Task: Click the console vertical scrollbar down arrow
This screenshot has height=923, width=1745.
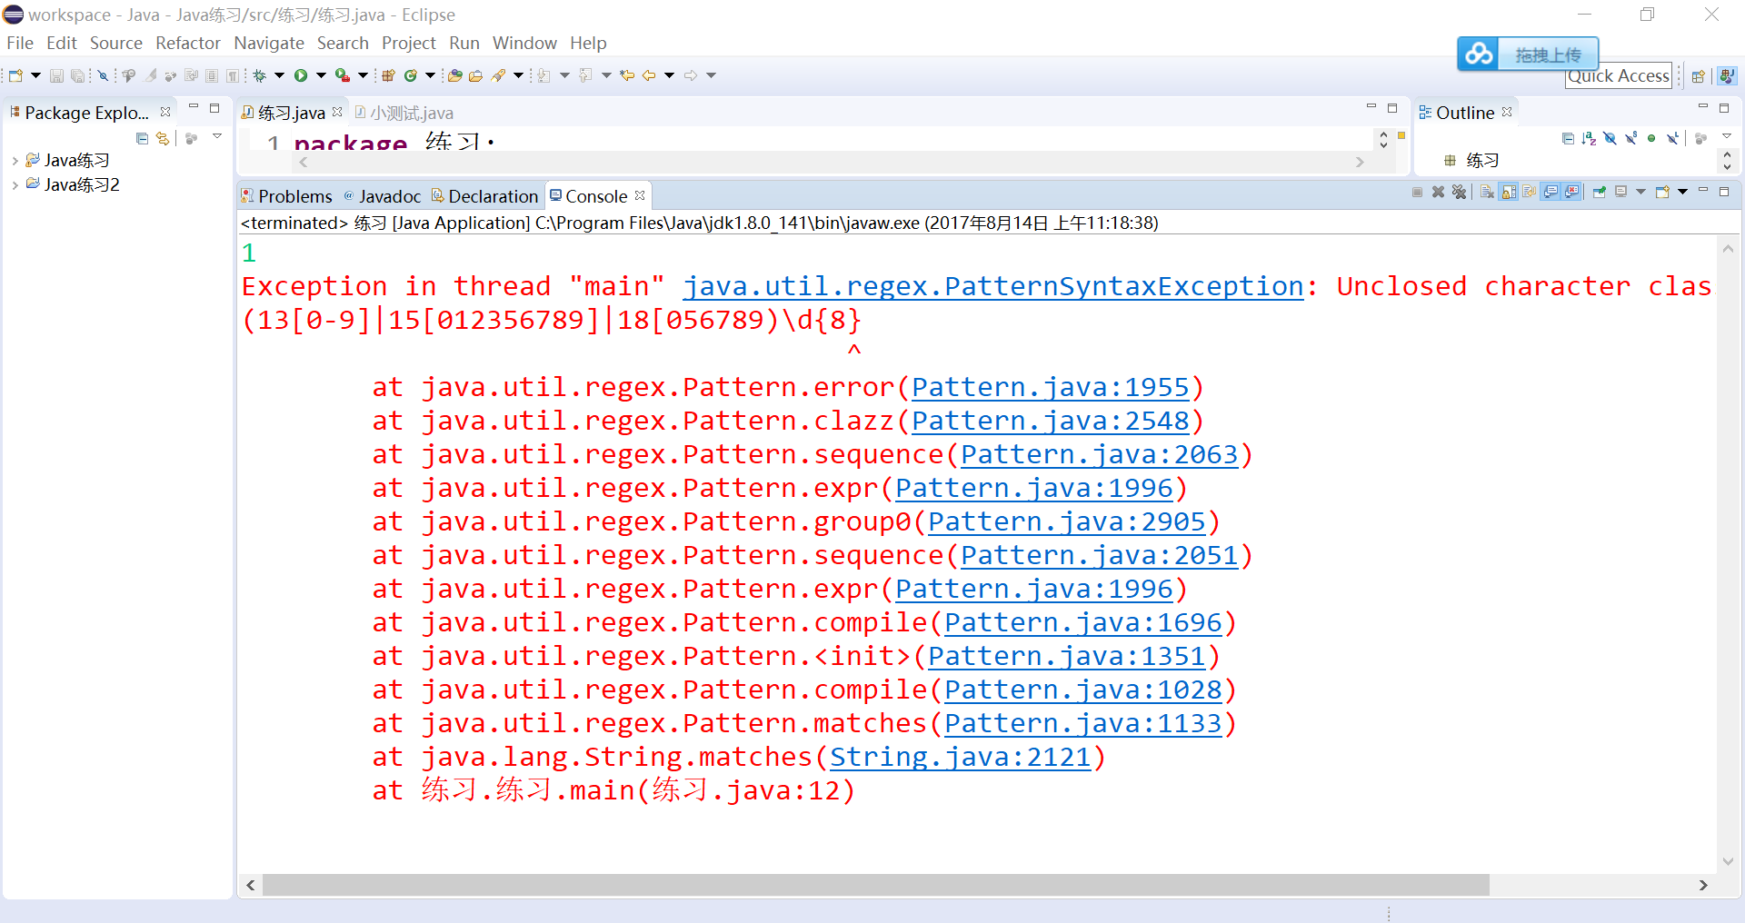Action: [x=1728, y=862]
